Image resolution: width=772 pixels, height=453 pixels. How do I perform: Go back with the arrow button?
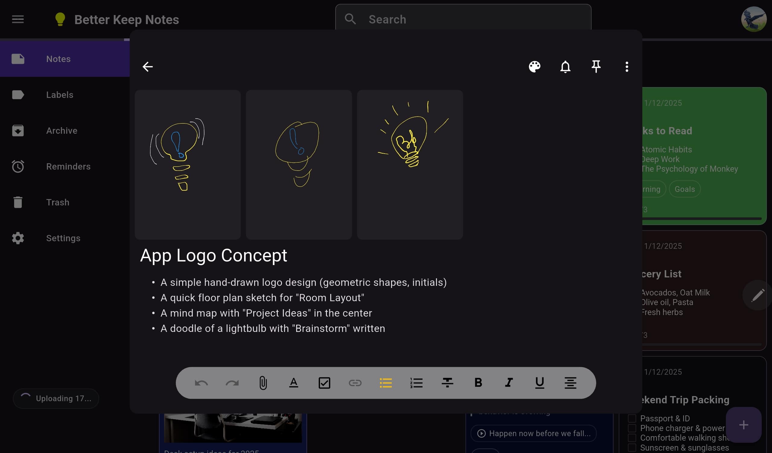click(x=148, y=67)
